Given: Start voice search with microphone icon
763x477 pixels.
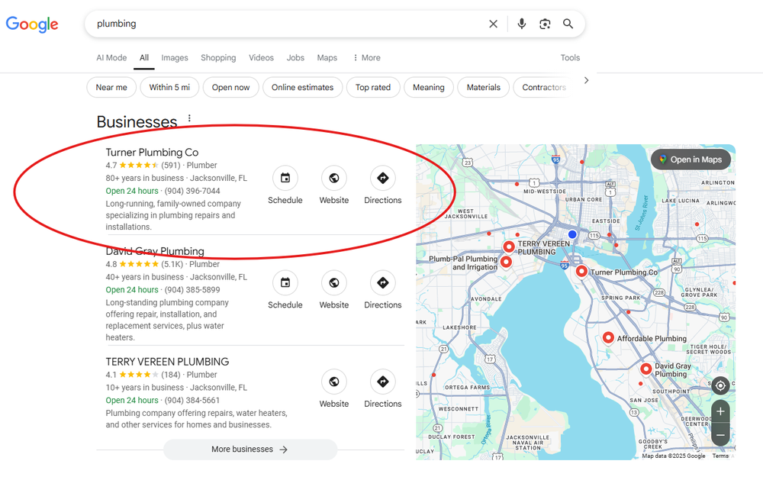Looking at the screenshot, I should pyautogui.click(x=522, y=24).
